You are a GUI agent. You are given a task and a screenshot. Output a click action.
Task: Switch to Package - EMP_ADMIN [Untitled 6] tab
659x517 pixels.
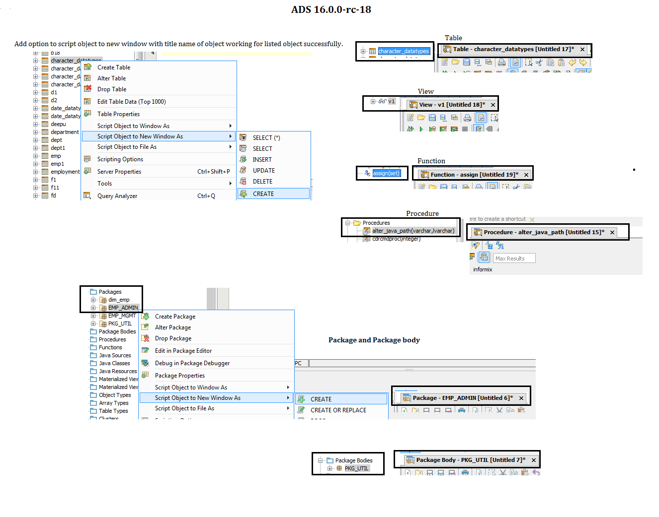coord(463,398)
